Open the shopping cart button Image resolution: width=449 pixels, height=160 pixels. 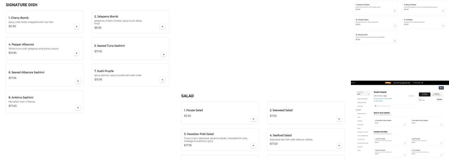click(441, 88)
